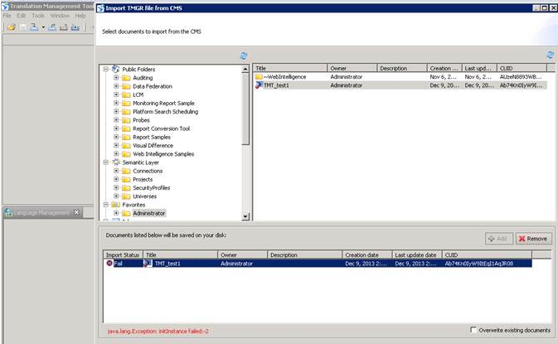Screen dimensions: 558x344
Task: Refresh the document list with the right refresh icon
Action: pos(551,55)
